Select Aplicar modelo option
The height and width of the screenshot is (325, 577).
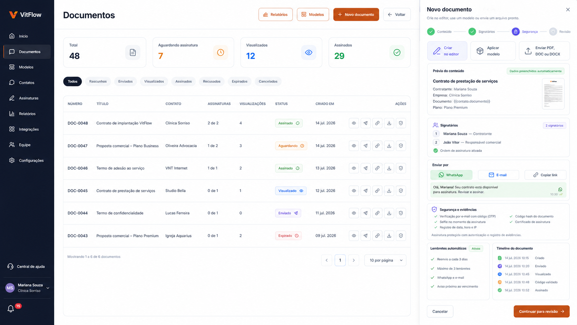click(493, 51)
